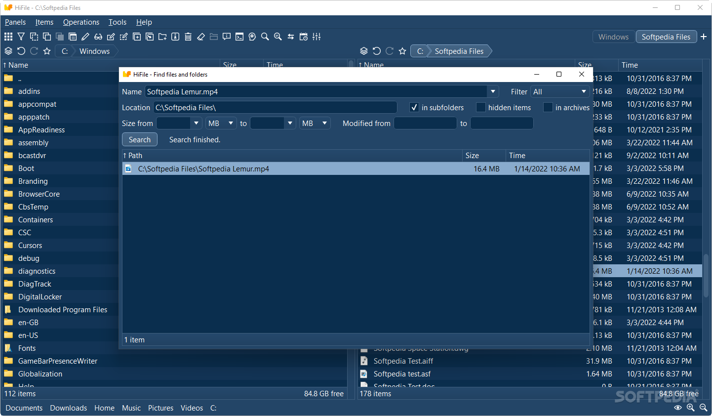Image resolution: width=712 pixels, height=416 pixels.
Task: Click the calendar clock icon in toolbar
Action: (x=304, y=37)
